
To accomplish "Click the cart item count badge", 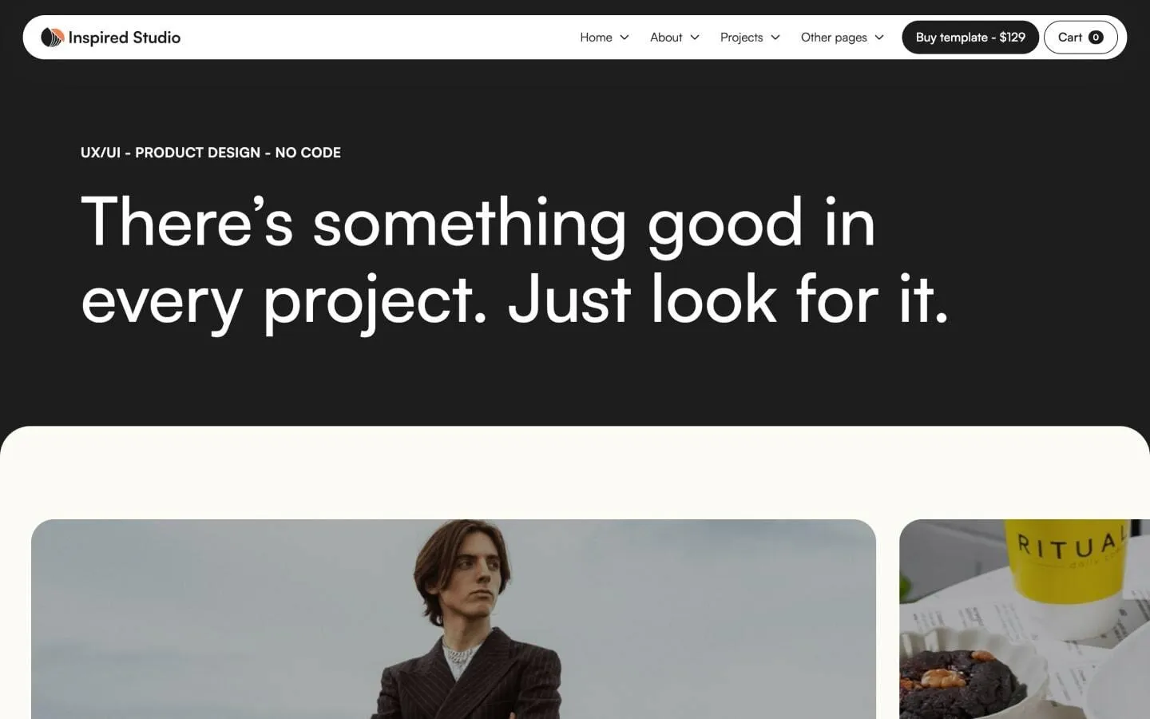I will [1096, 38].
